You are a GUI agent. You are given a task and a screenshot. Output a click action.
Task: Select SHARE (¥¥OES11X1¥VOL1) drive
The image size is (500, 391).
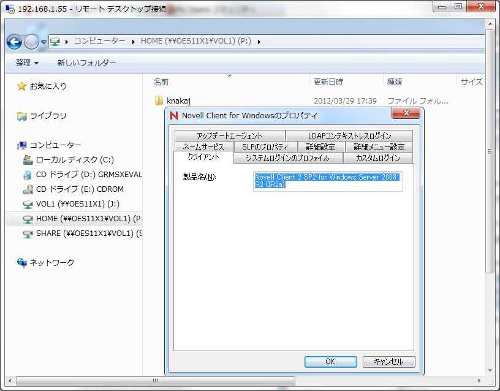click(89, 233)
